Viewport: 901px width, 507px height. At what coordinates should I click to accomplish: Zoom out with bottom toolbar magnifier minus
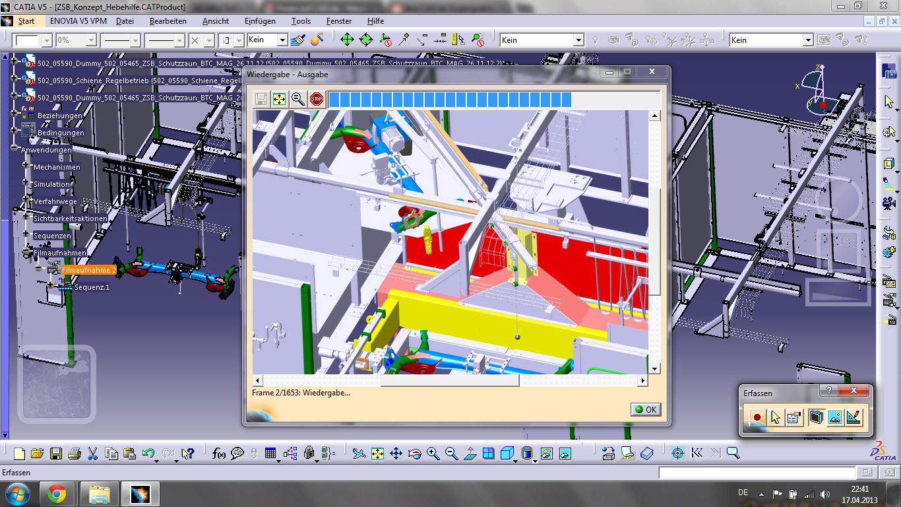(x=451, y=454)
